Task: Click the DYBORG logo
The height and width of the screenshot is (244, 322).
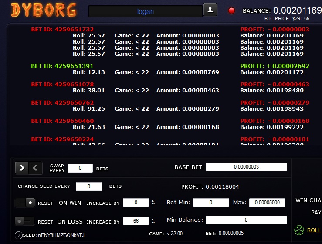Action: pos(44,10)
